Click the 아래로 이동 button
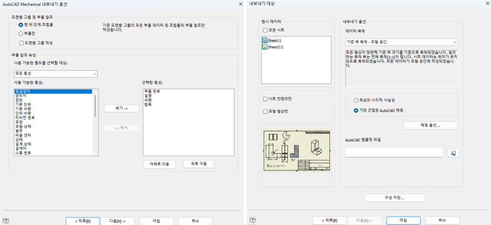Viewport: 491px width, 225px height. pos(159,164)
